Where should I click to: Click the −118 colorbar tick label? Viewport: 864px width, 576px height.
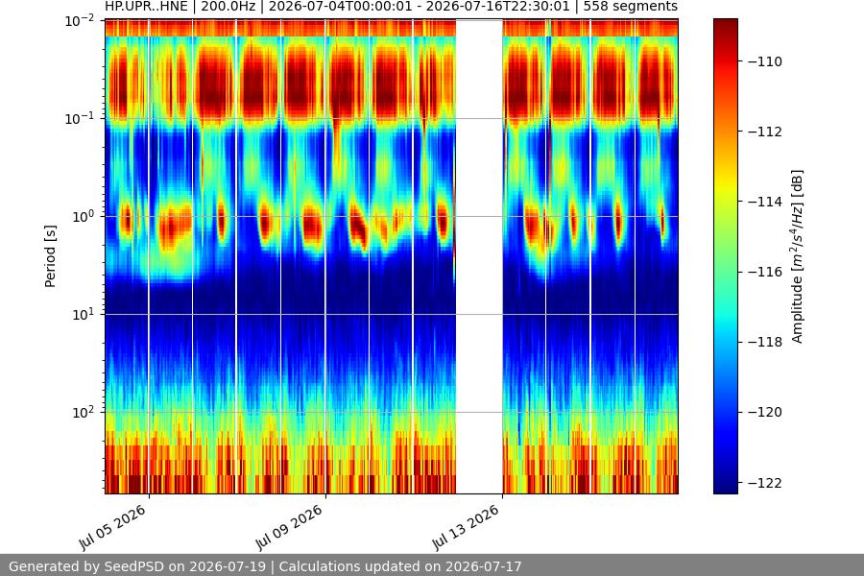pyautogui.click(x=765, y=342)
